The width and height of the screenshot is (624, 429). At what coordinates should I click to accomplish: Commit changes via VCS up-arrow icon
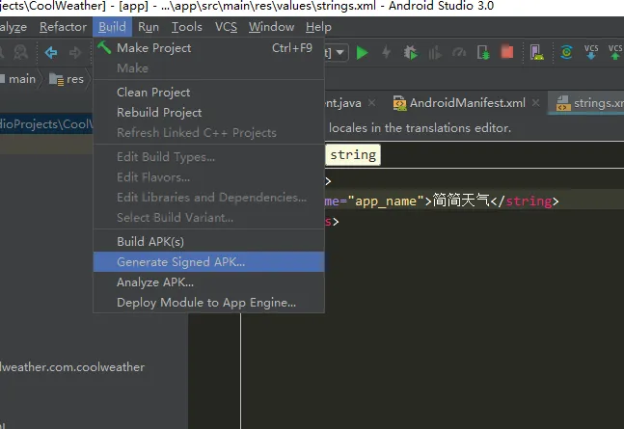(615, 52)
